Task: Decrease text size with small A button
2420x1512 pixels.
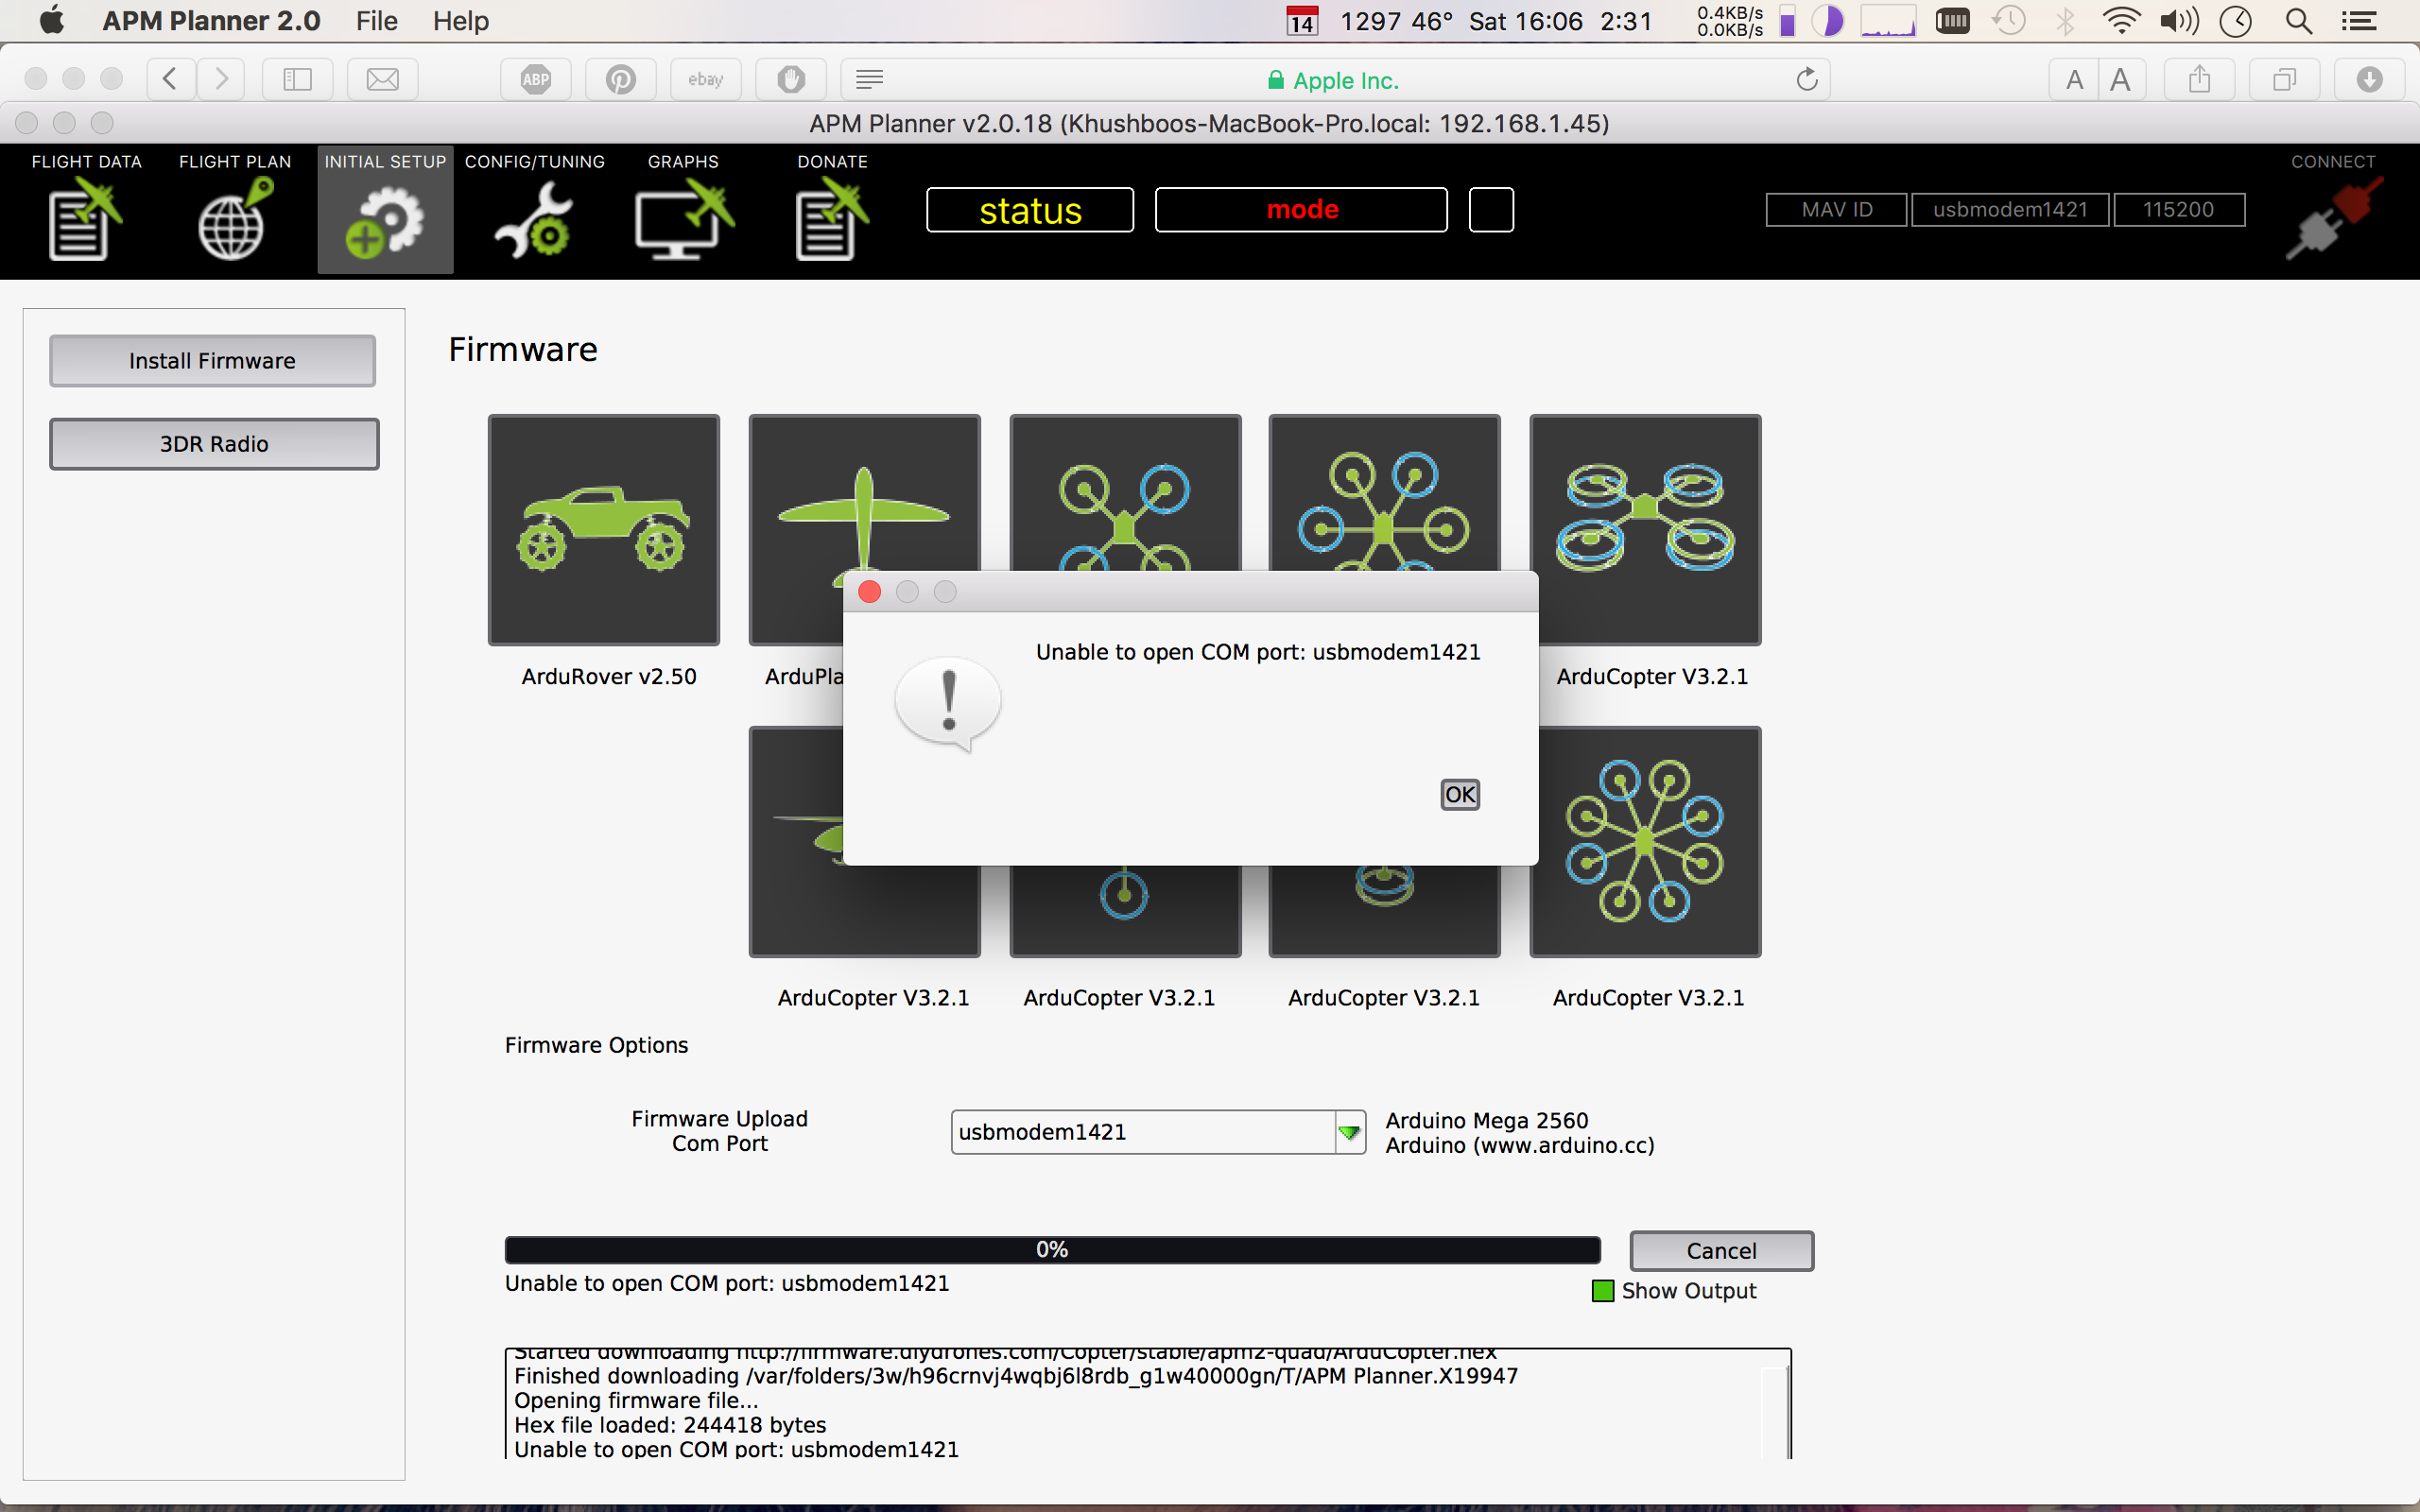Action: pyautogui.click(x=2074, y=79)
